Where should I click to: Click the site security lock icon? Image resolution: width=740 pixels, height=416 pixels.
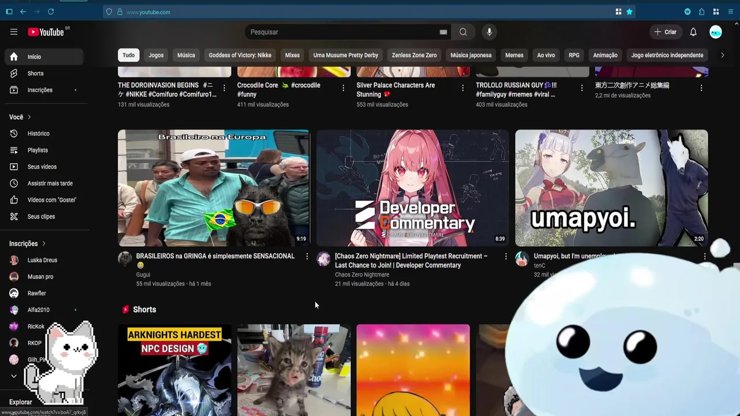click(120, 12)
